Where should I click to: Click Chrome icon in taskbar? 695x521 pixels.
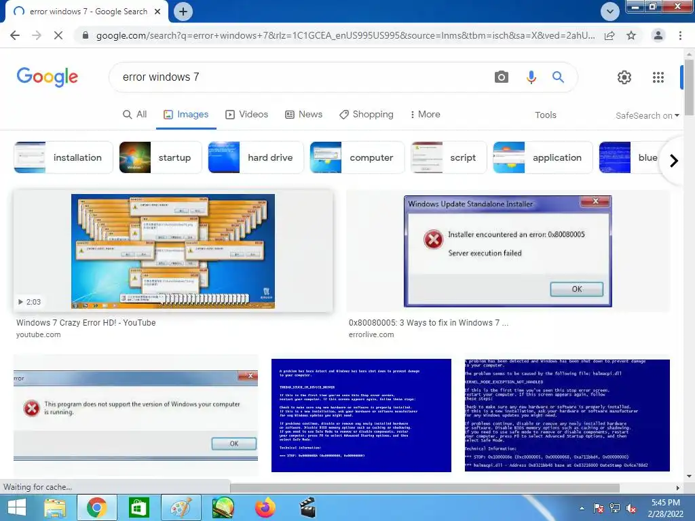pyautogui.click(x=96, y=507)
